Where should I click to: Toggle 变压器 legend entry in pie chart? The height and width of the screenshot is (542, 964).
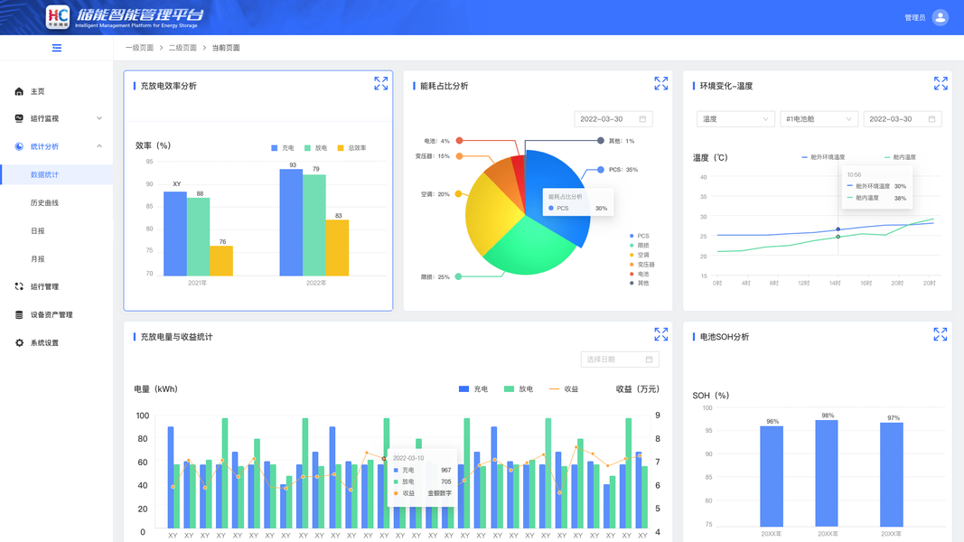click(x=641, y=265)
